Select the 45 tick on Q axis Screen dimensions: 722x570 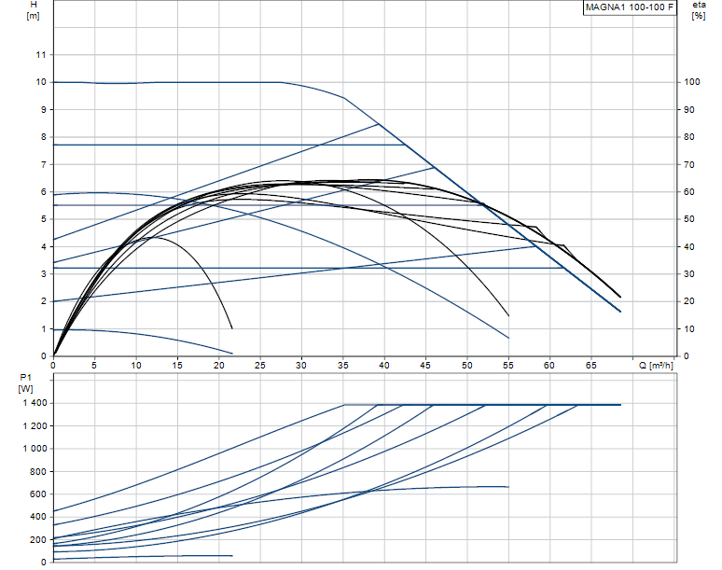425,366
